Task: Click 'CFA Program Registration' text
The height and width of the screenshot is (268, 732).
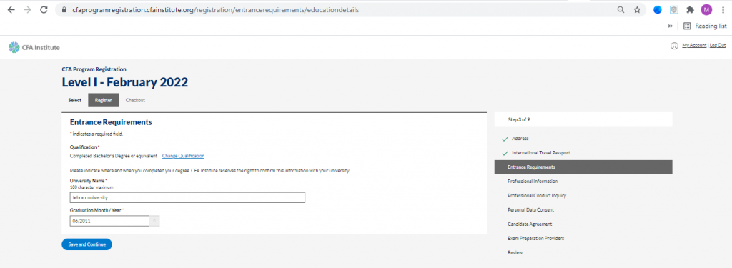Action: pos(94,69)
